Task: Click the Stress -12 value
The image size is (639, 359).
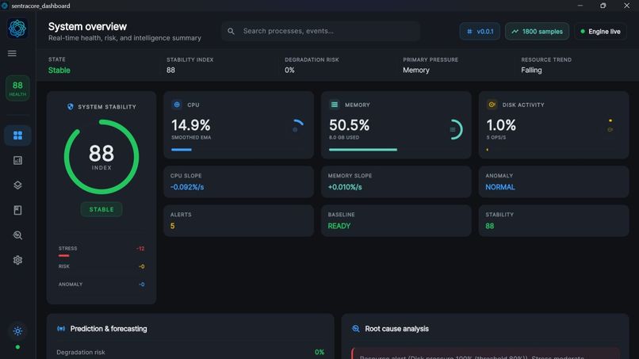Action: point(140,249)
